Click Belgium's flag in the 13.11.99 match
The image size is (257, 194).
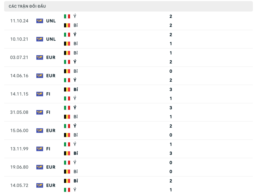[x=67, y=153]
